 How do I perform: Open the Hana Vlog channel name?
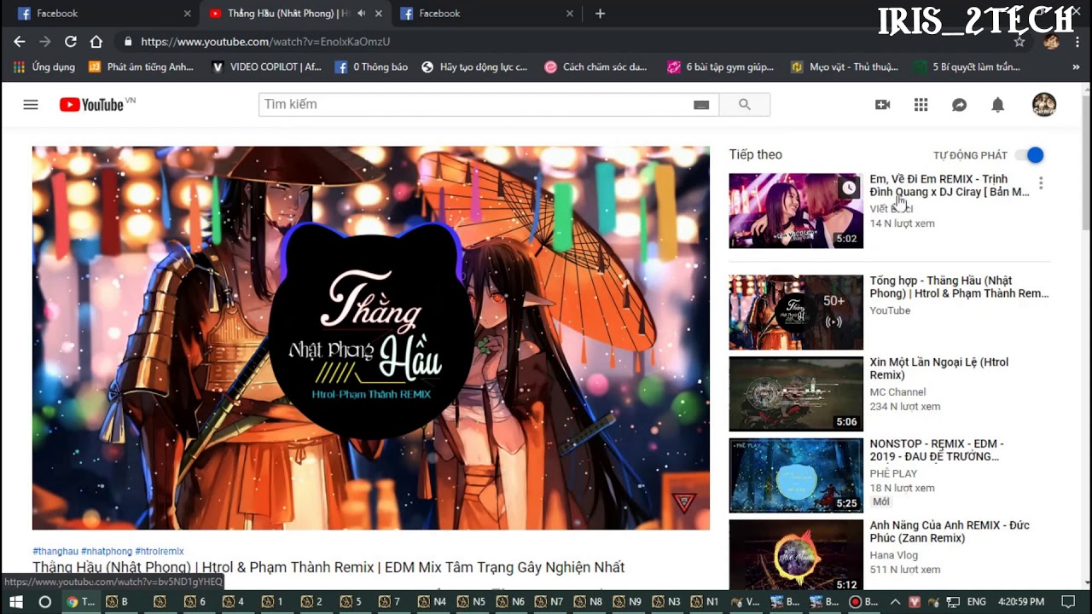point(893,554)
